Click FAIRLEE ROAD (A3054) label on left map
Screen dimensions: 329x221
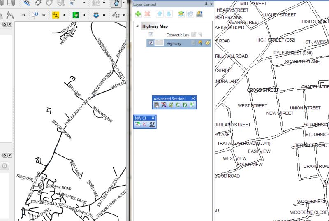pyautogui.click(x=77, y=111)
